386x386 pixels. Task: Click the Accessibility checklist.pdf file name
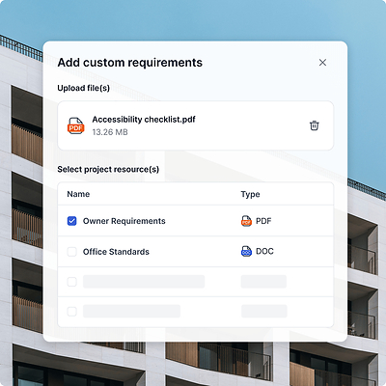[x=144, y=120]
